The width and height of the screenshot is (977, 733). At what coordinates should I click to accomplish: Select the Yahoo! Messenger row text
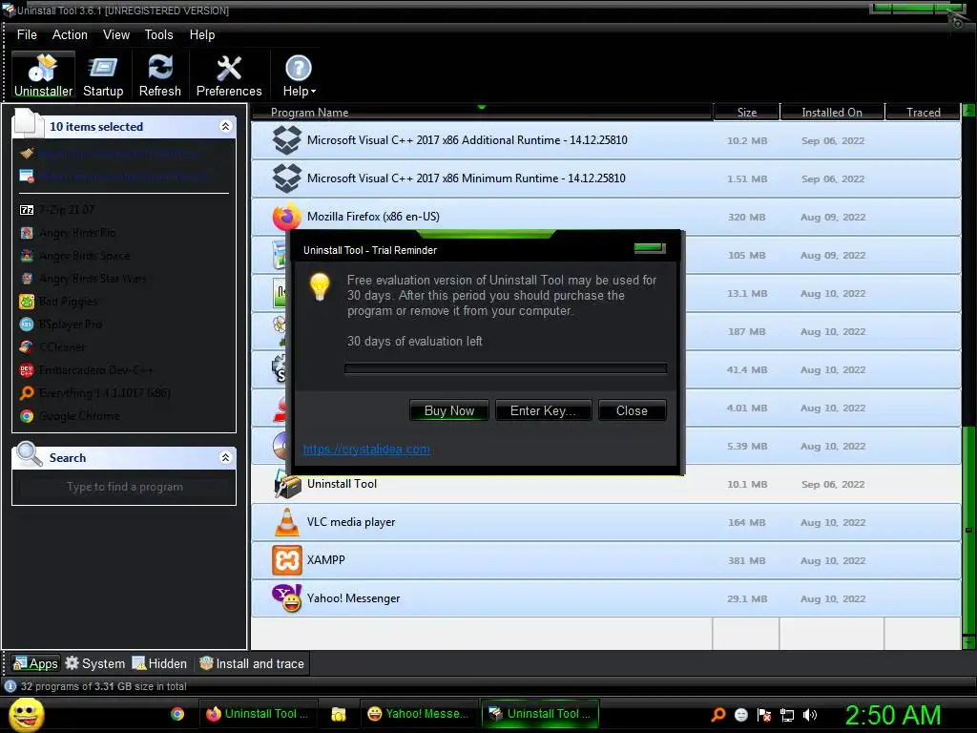pos(353,598)
